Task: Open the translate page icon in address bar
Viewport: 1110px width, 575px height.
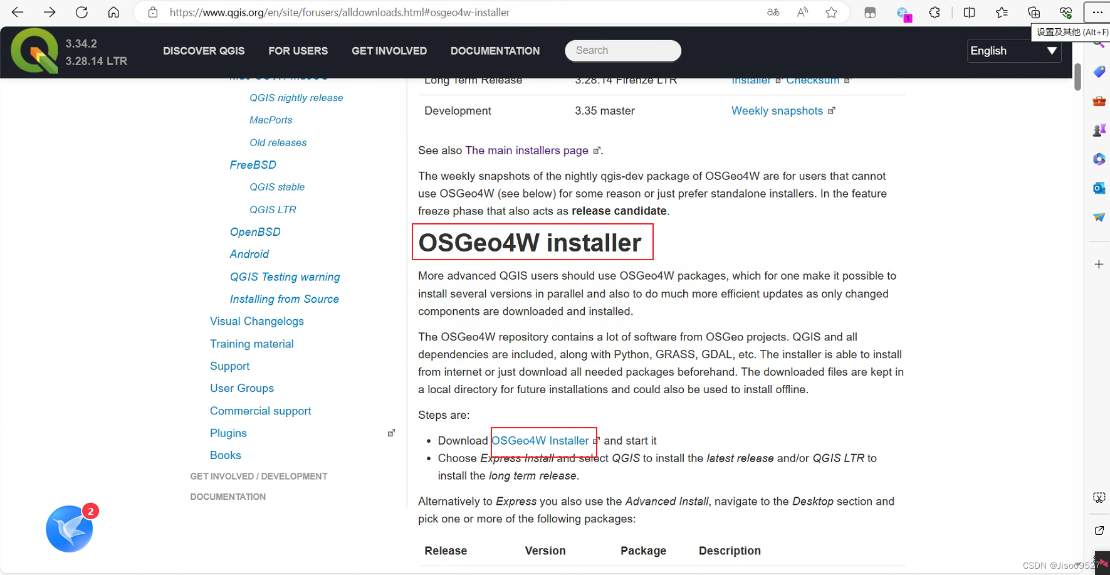Action: tap(773, 13)
